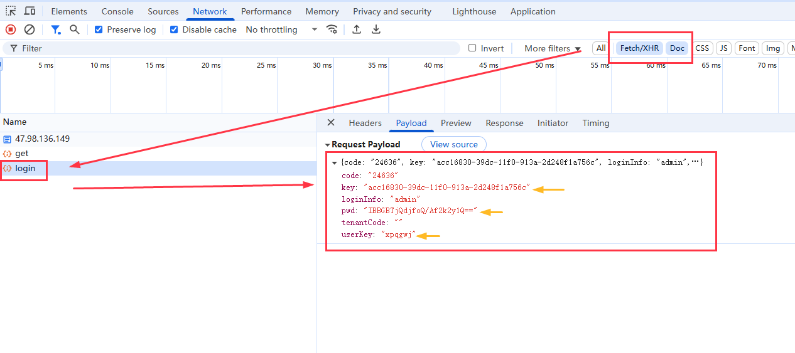Viewport: 795px width, 353px height.
Task: Expand the More filters dropdown
Action: click(552, 48)
